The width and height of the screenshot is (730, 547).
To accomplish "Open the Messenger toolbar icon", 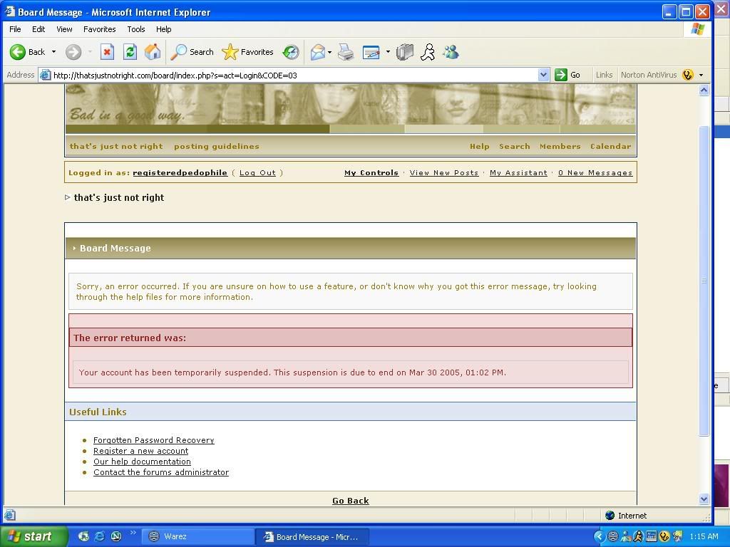I will 451,52.
